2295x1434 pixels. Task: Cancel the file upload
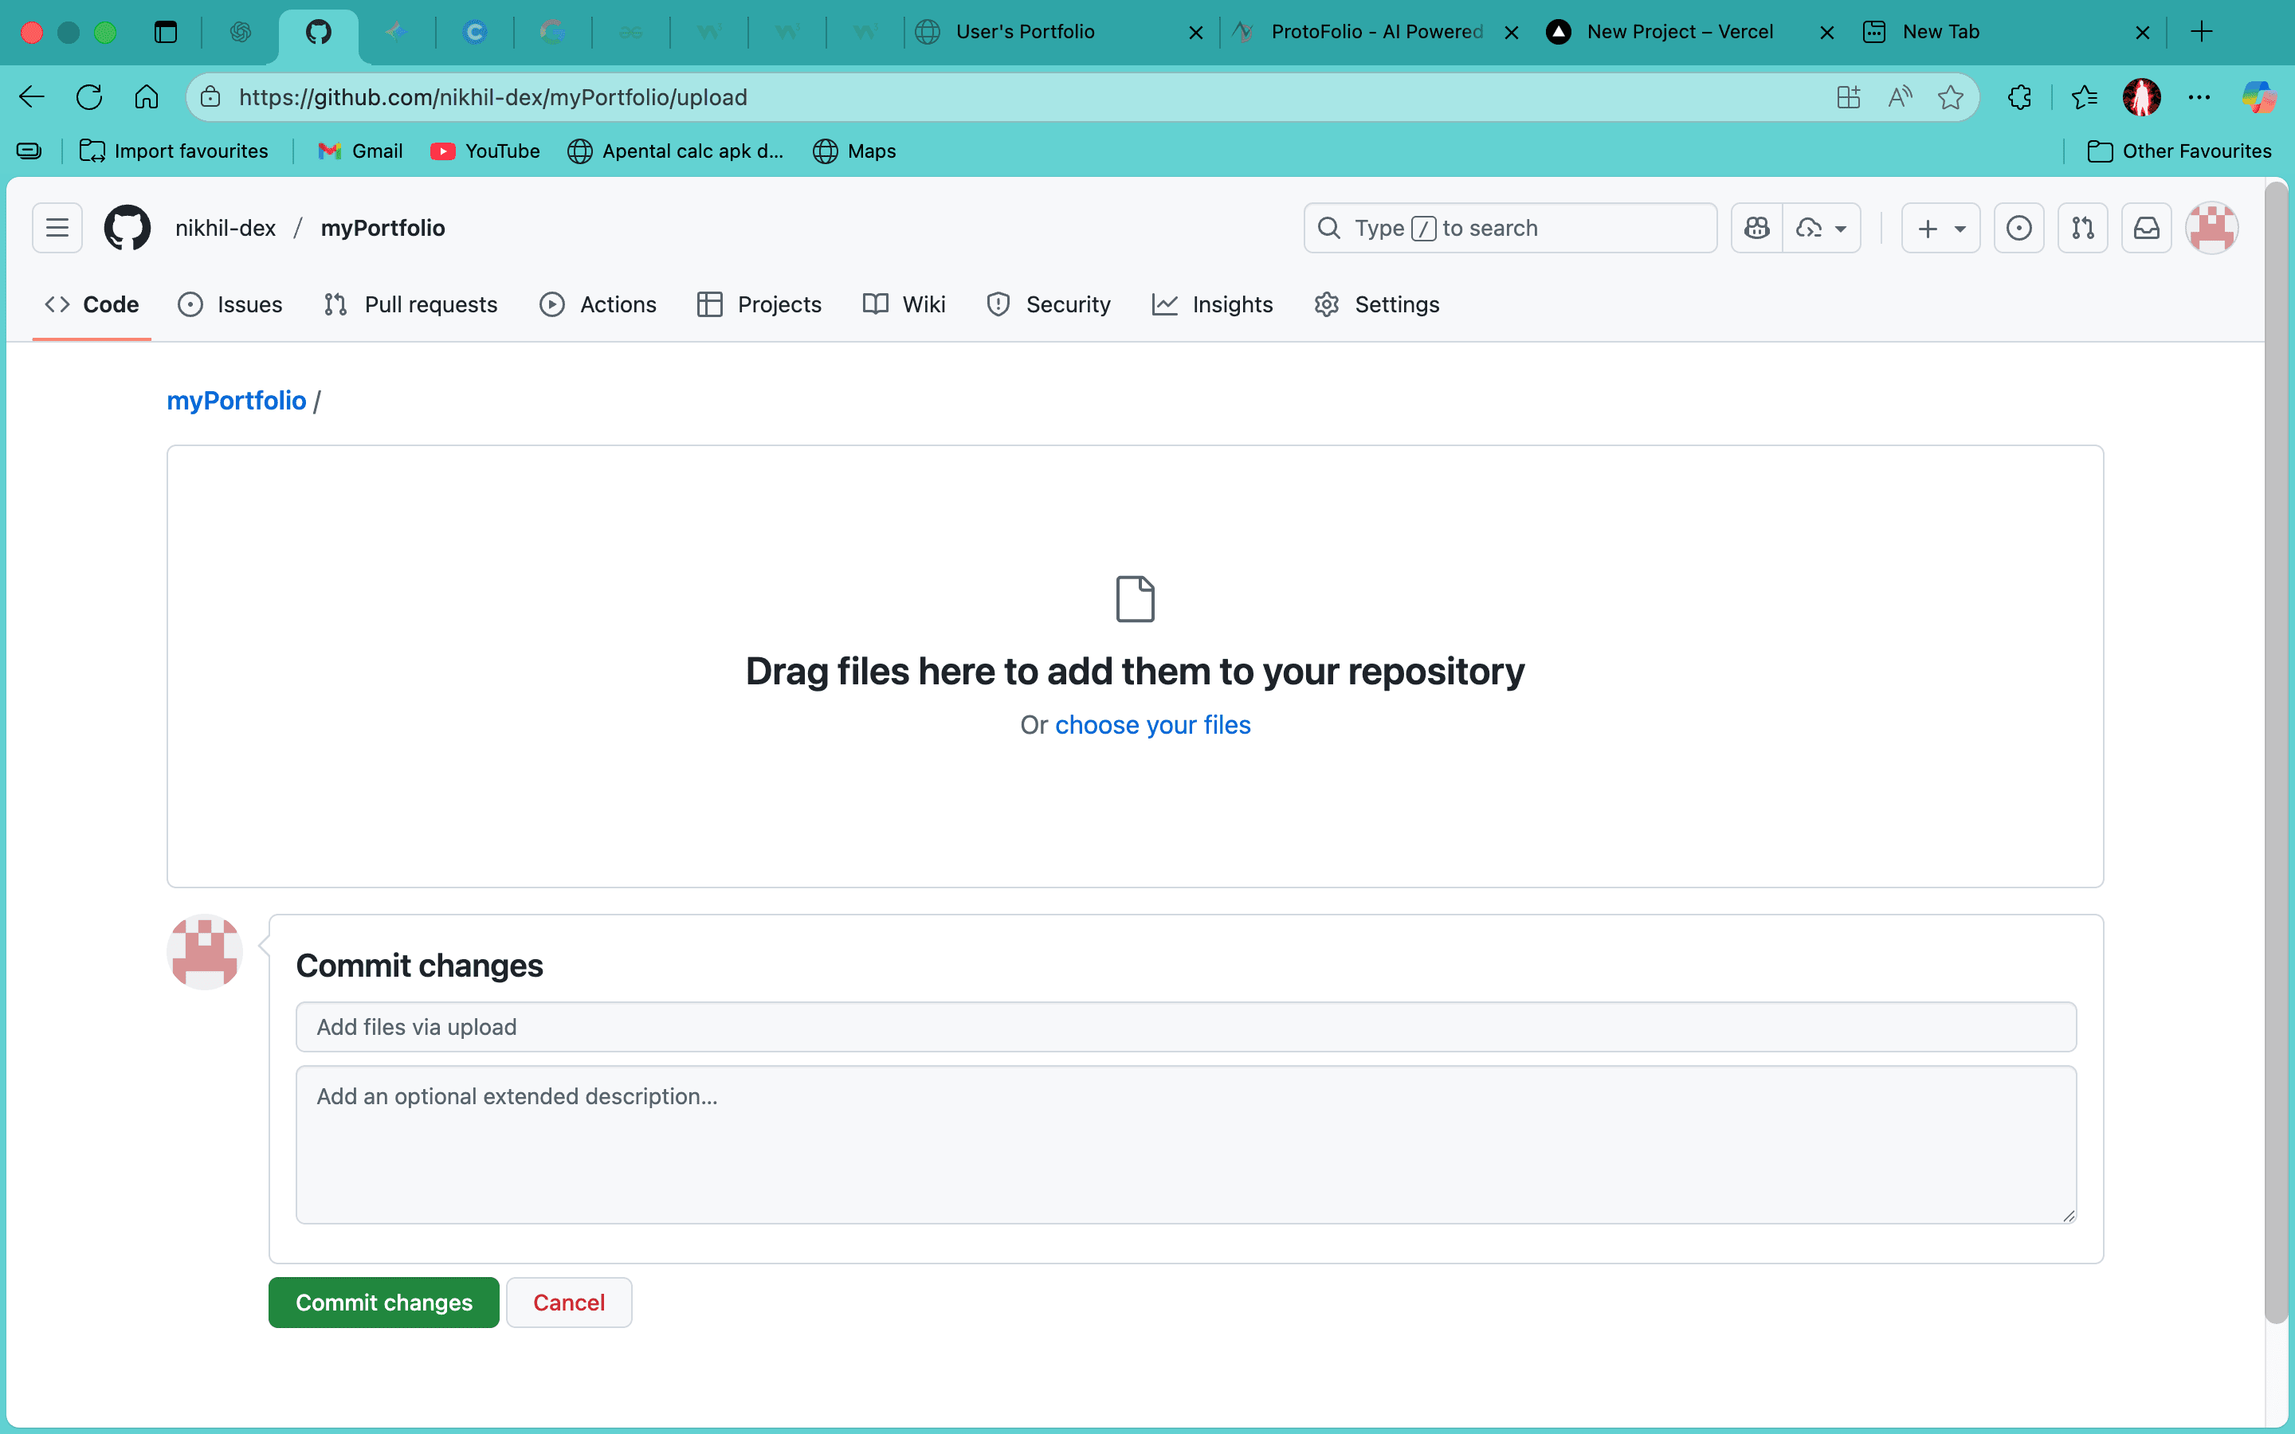(569, 1303)
